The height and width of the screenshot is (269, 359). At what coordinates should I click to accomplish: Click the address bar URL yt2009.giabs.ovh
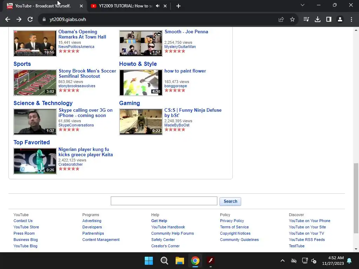68,20
